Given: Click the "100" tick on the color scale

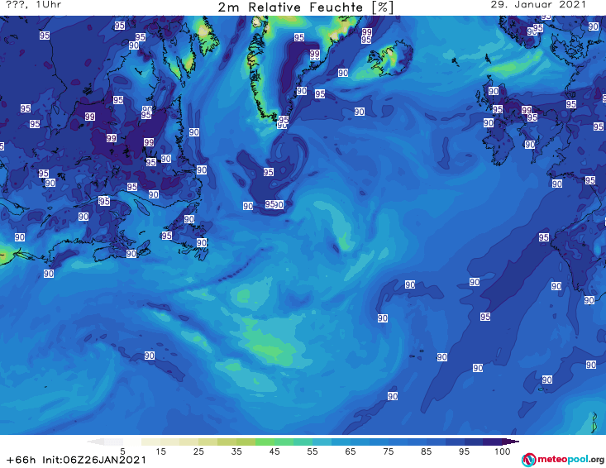Looking at the screenshot, I should click(x=503, y=451).
